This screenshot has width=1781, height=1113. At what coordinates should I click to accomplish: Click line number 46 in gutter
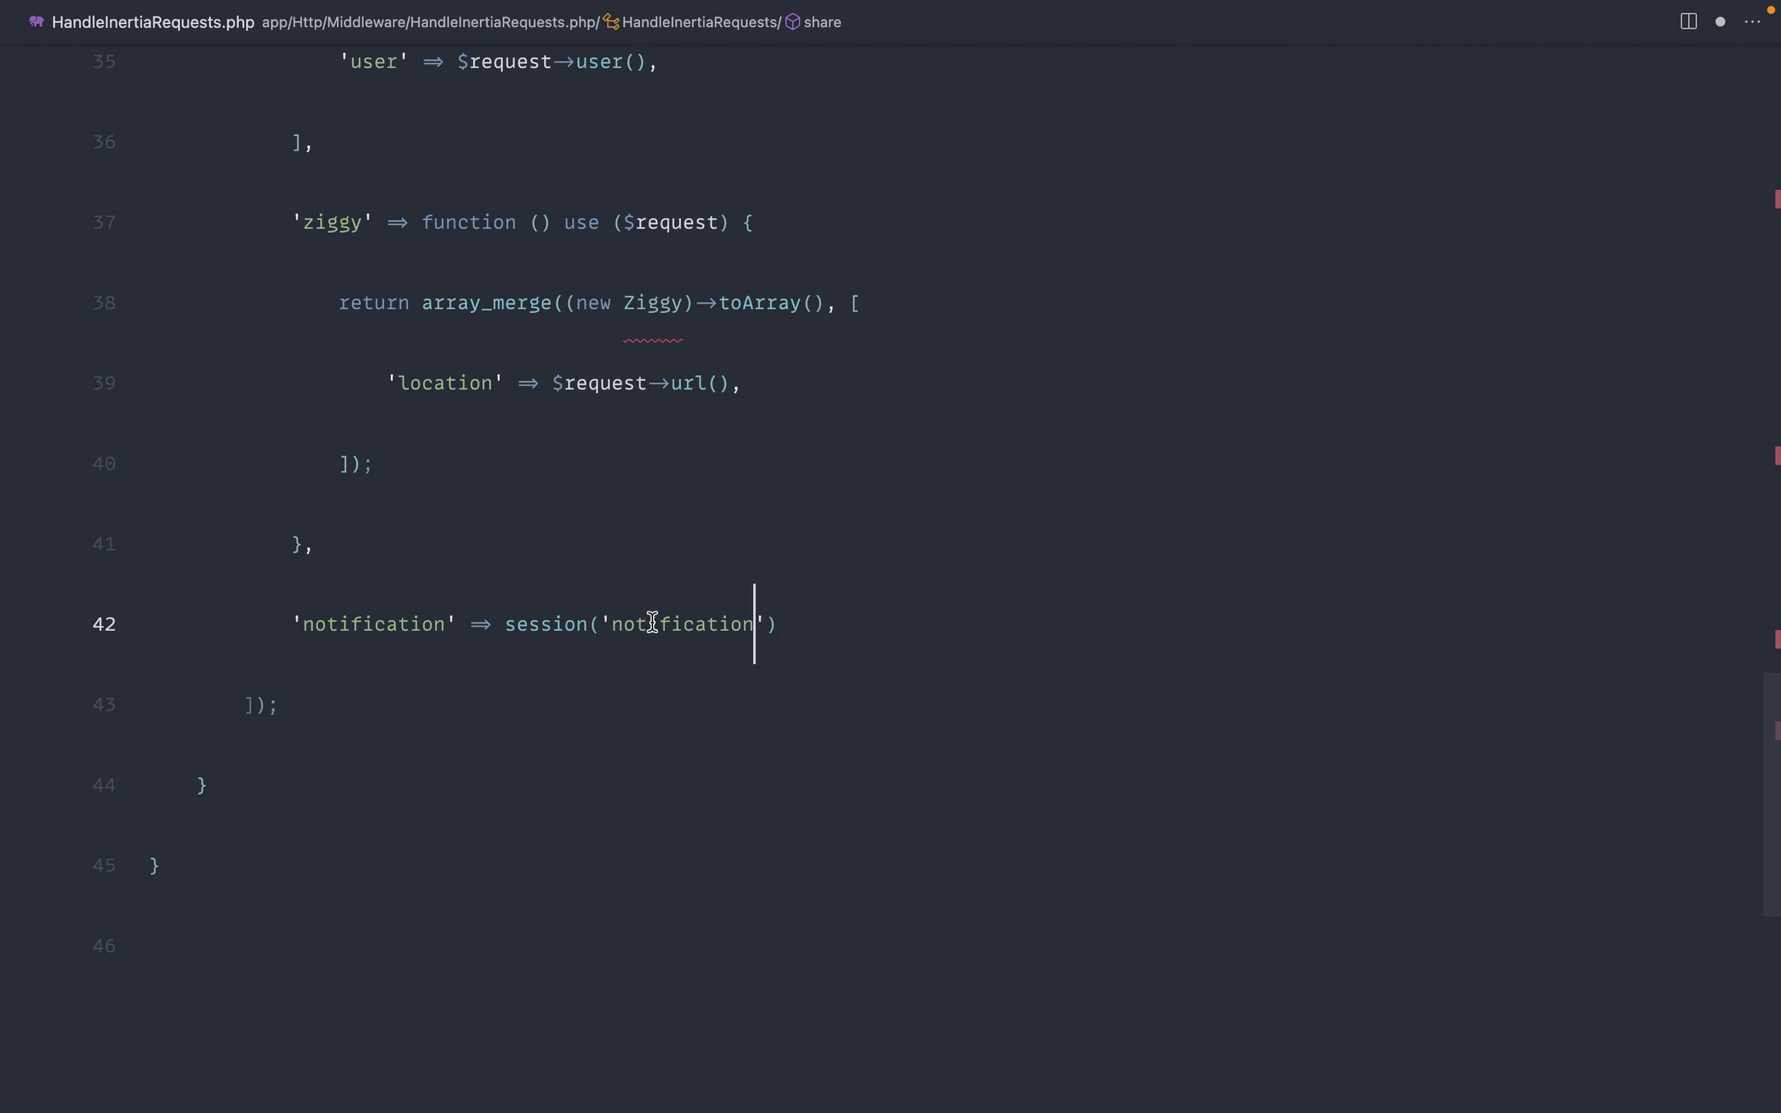coord(104,946)
